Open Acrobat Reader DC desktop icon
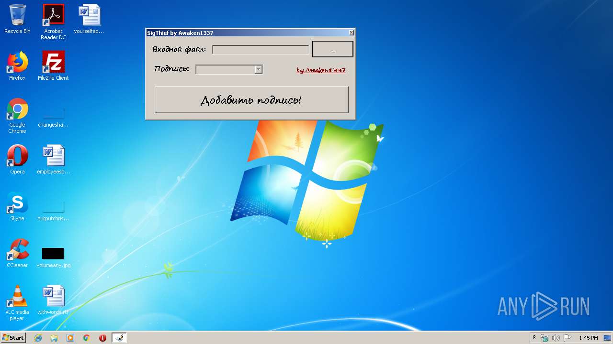Screen dimensions: 613x344 click(53, 22)
